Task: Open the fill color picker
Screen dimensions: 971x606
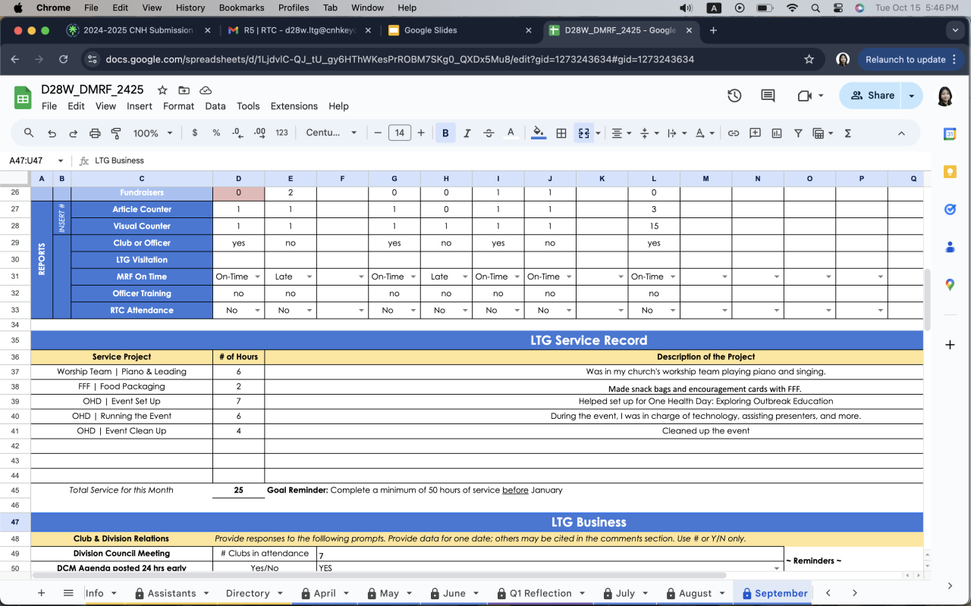Action: [x=539, y=133]
